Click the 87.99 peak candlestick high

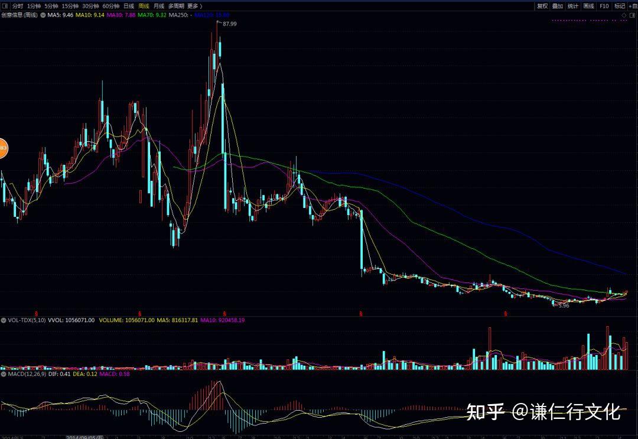[217, 22]
